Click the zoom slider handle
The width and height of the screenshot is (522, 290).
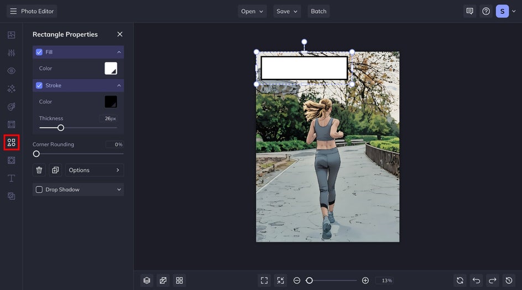pos(309,281)
